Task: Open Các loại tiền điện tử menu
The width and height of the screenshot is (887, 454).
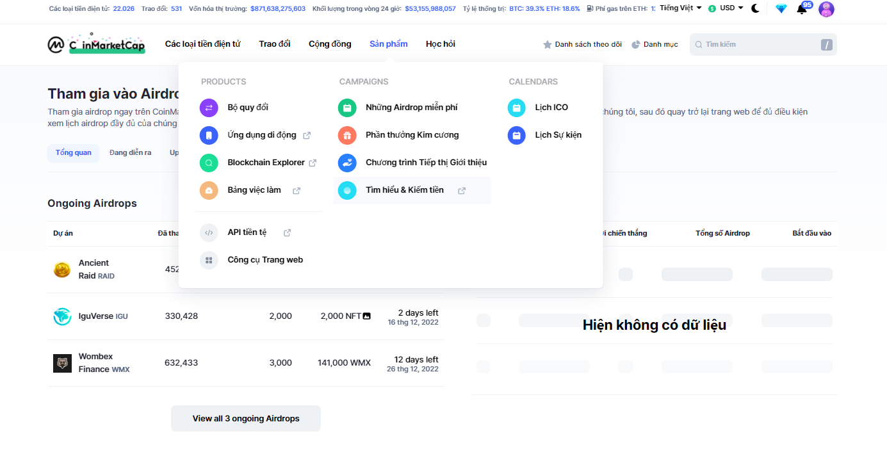Action: 203,44
